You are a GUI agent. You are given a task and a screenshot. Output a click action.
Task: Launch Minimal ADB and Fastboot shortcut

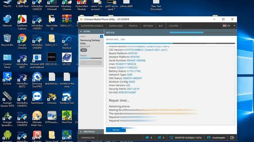(x=37, y=61)
